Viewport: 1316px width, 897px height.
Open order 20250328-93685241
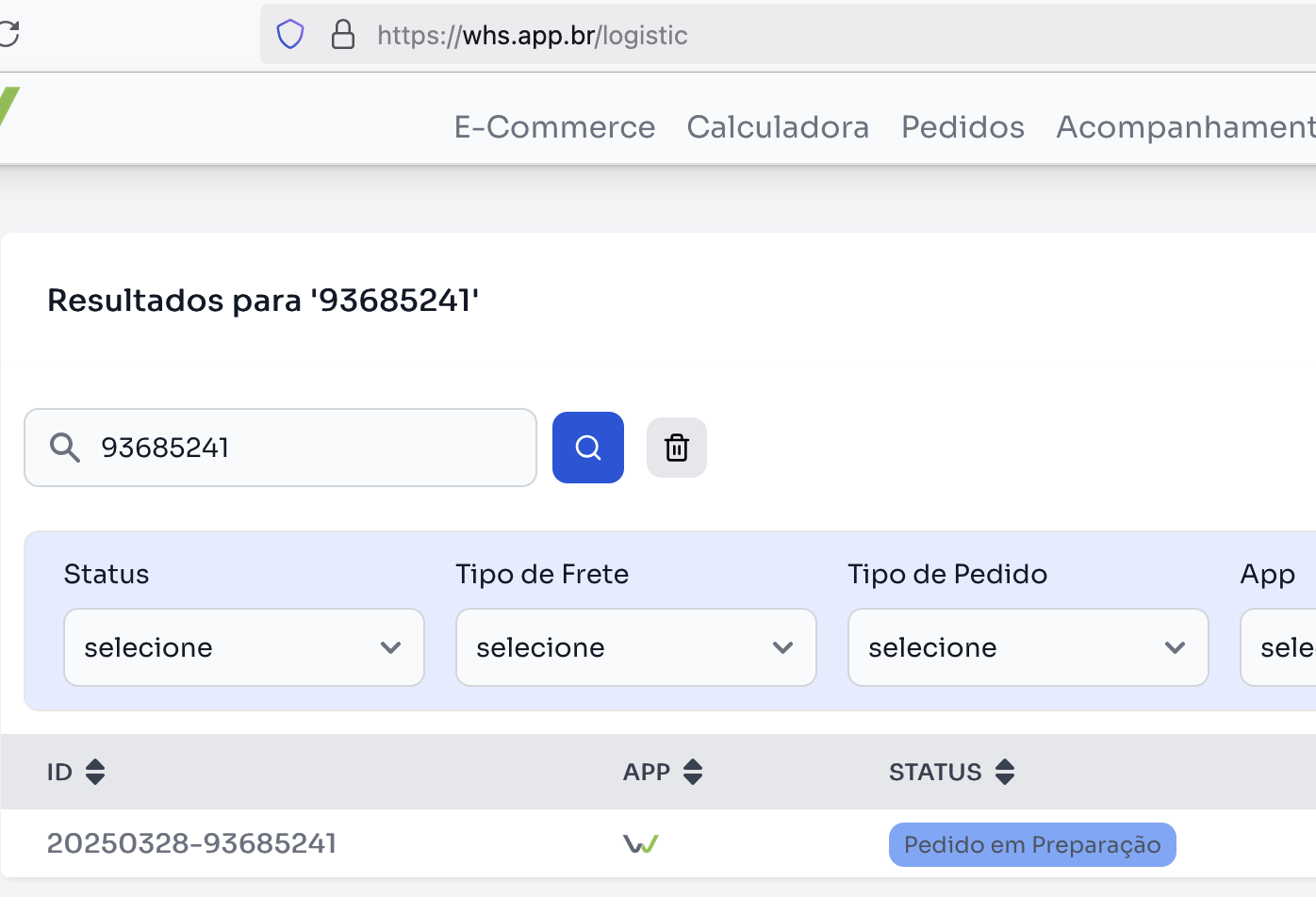(x=191, y=843)
